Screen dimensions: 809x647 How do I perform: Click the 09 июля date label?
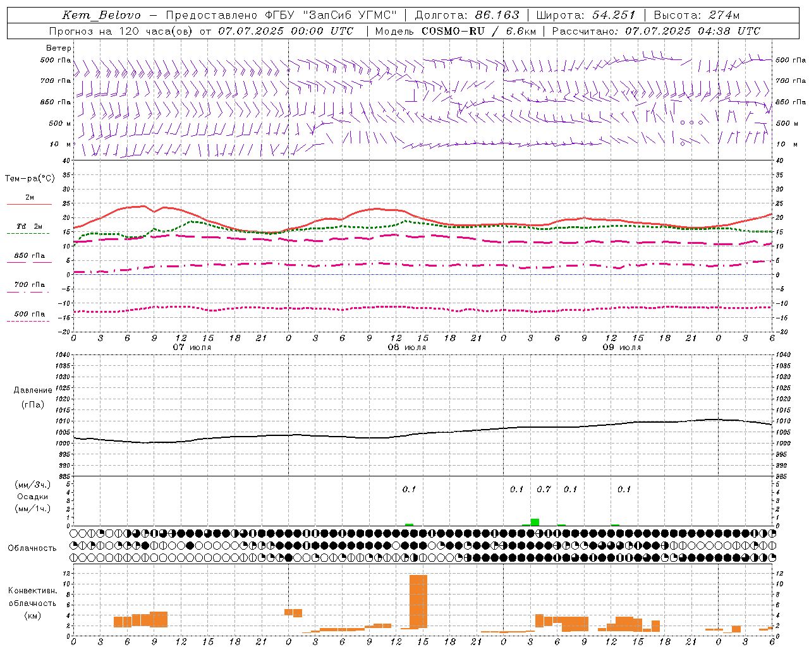(622, 348)
